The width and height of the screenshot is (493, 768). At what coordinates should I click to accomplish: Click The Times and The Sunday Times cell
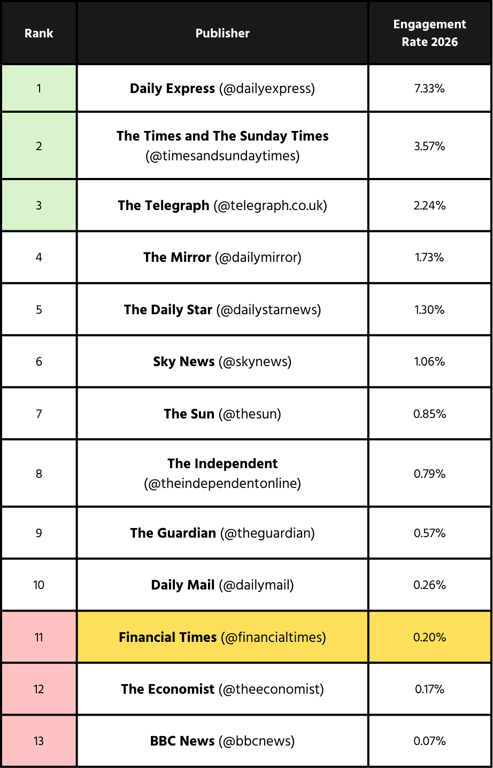pyautogui.click(x=222, y=145)
